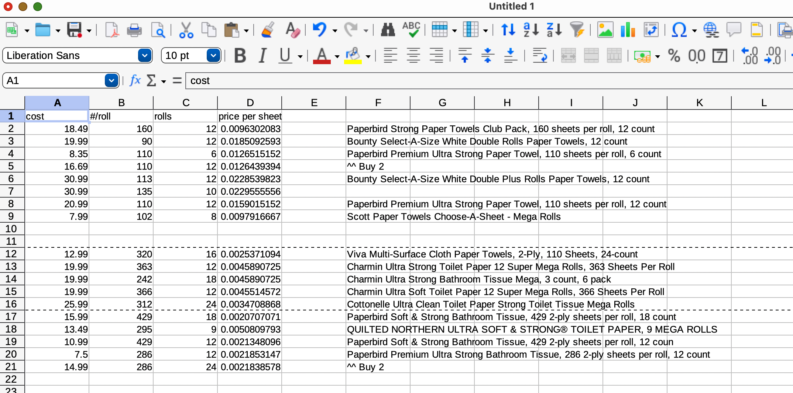Click the cell containing 429 in row 19
Viewport: 793px width, 393px height.
tap(121, 342)
